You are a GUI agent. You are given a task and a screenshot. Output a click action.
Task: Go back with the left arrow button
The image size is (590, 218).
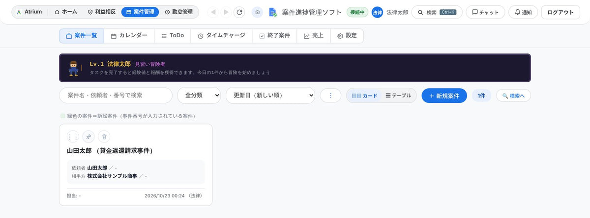[x=212, y=12]
